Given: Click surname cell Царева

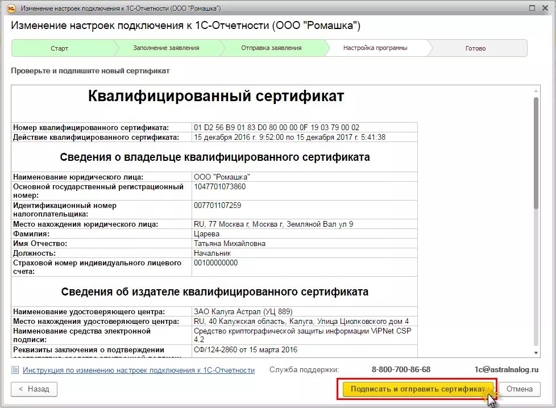Looking at the screenshot, I should [305, 234].
